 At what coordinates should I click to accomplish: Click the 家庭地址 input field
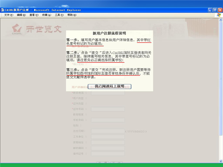click(x=108, y=142)
